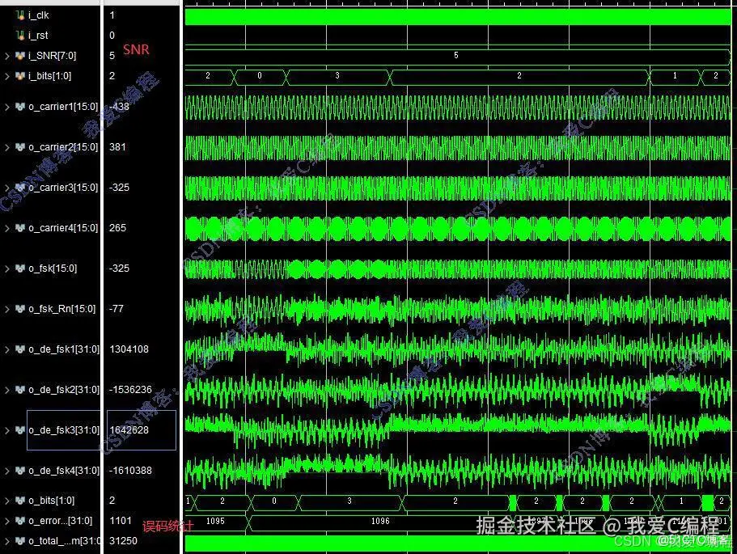
Task: Expand the o_bits[1:0] bus
Action: coord(7,501)
